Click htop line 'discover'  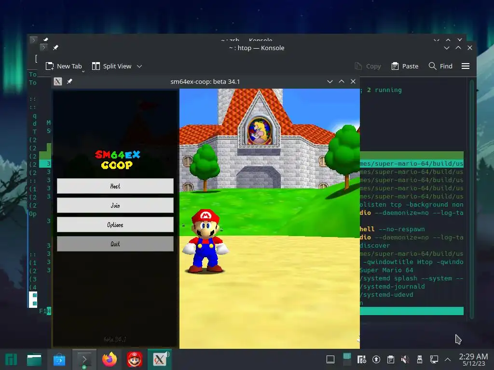tap(375, 245)
